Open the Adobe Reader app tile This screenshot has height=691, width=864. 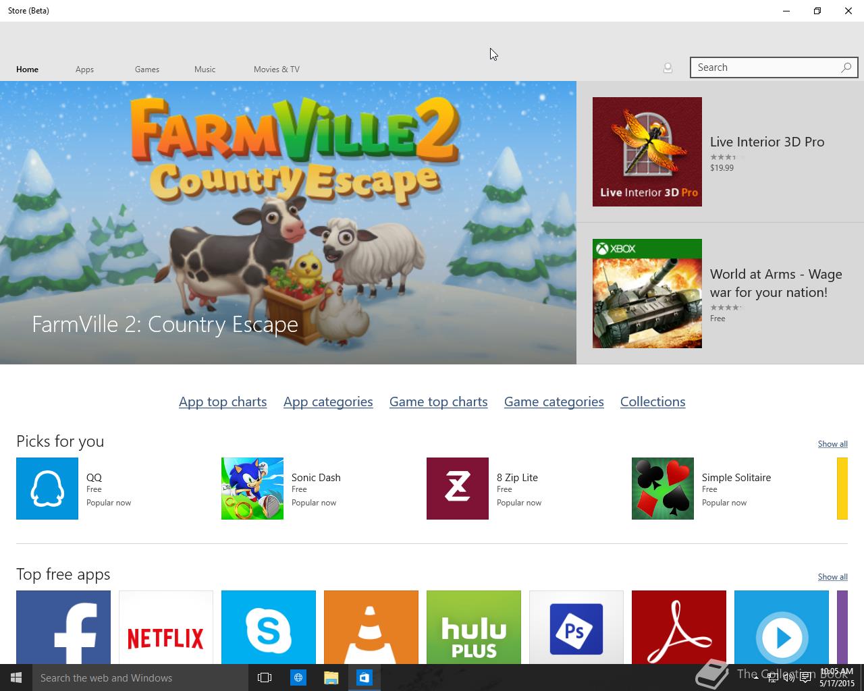679,627
